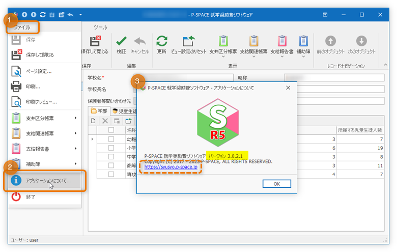This screenshot has width=397, height=252.
Task: Open ページ設定... from the file menu
Action: 45,71
